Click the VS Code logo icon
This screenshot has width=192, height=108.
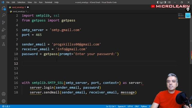pos(3,2)
